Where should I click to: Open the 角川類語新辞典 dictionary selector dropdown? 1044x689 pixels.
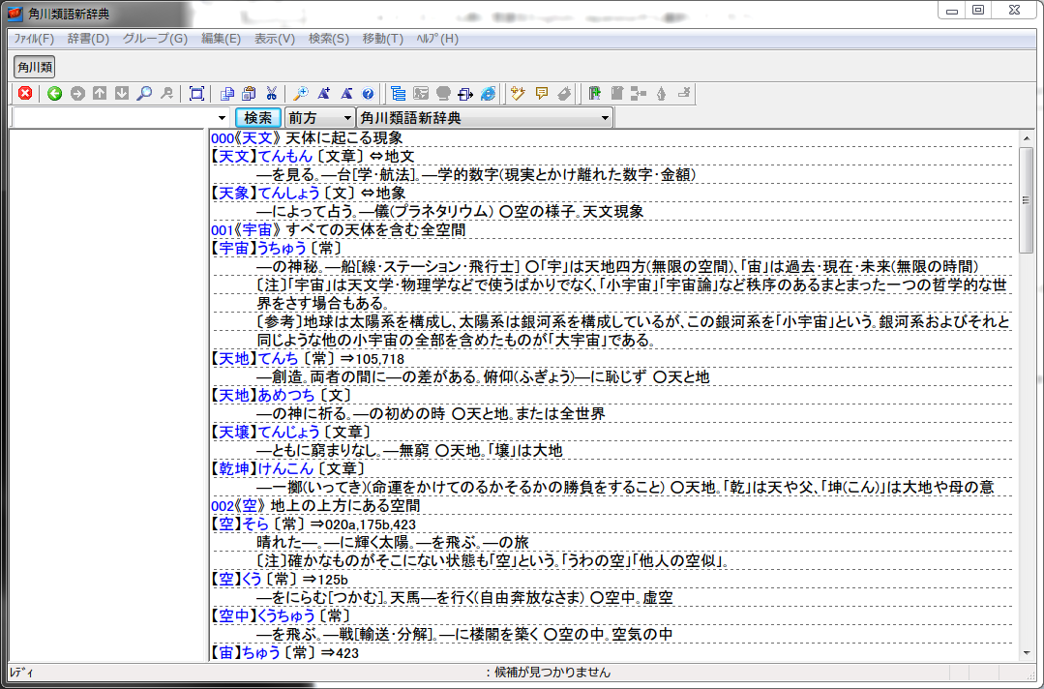(485, 118)
